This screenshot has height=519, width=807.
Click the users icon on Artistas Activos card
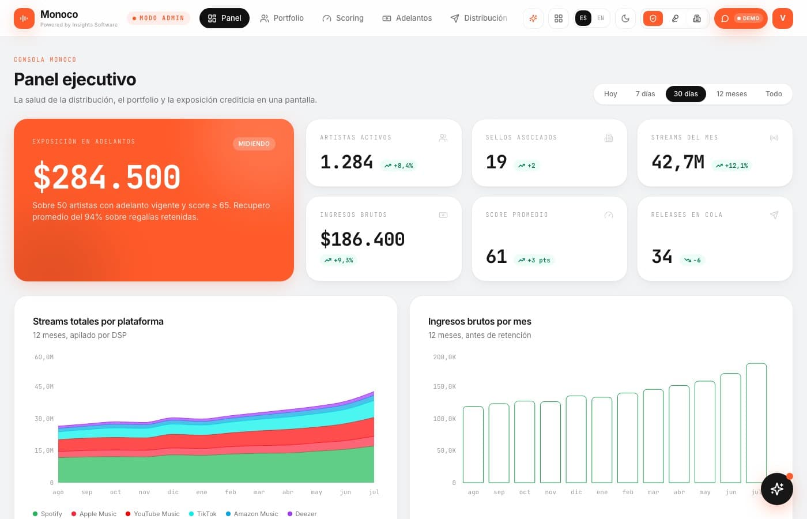coord(443,138)
